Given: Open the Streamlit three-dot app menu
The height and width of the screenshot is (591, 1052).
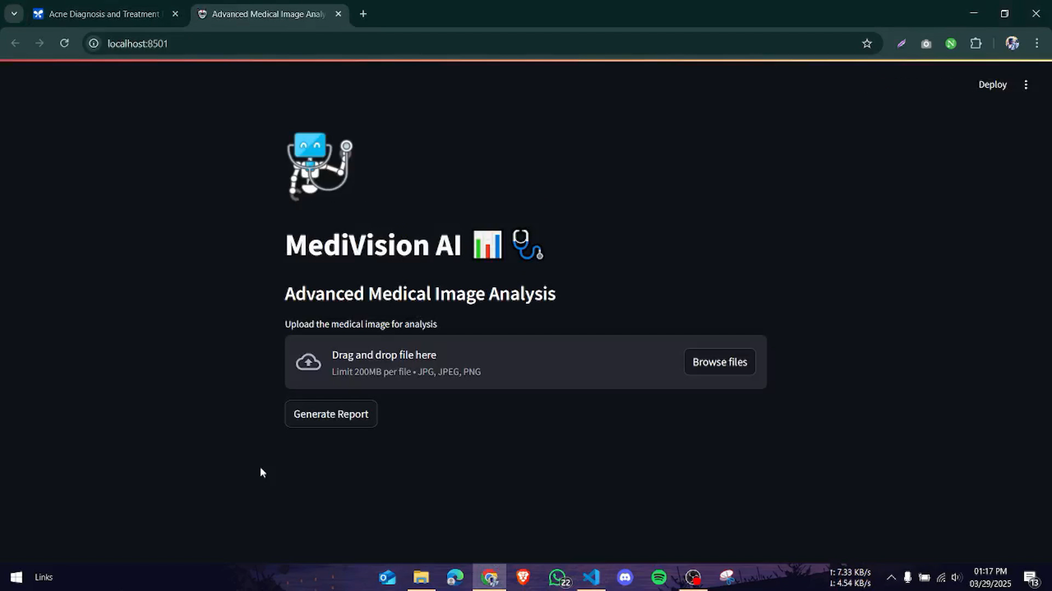Looking at the screenshot, I should tap(1026, 84).
